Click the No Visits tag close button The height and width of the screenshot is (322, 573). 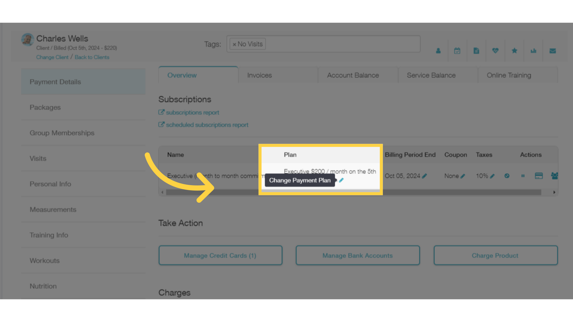click(234, 44)
